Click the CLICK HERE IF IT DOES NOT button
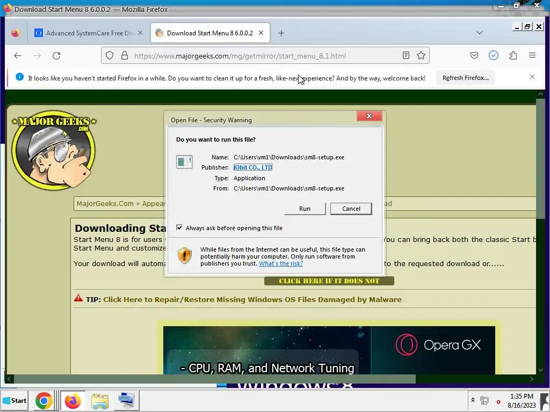This screenshot has height=412, width=550. [x=329, y=281]
